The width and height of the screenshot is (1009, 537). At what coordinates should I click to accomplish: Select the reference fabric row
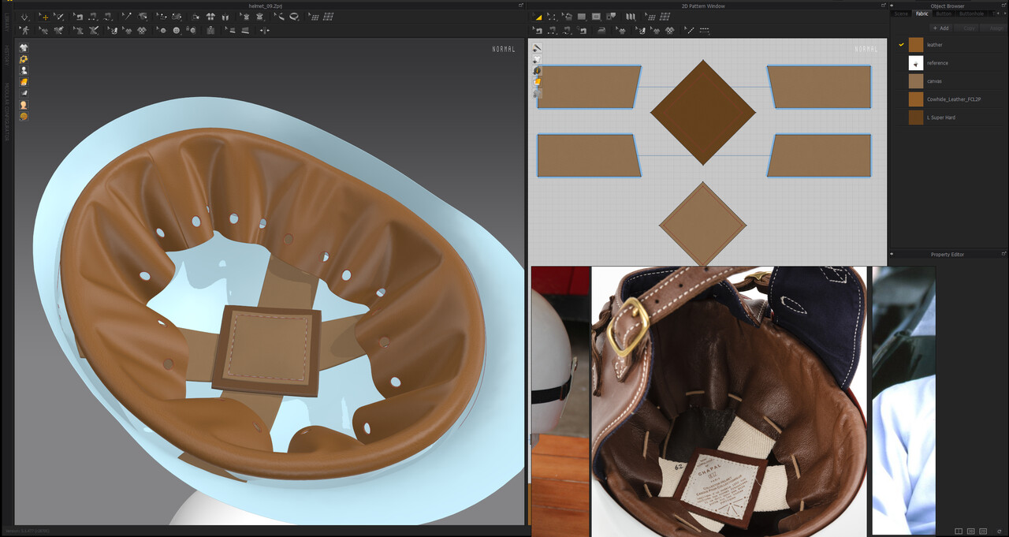[949, 63]
